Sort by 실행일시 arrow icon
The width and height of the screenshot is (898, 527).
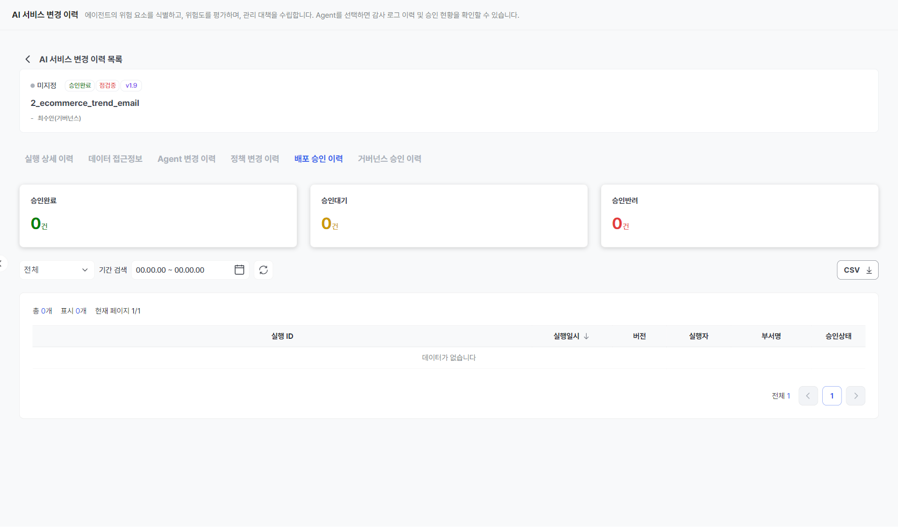(x=586, y=336)
